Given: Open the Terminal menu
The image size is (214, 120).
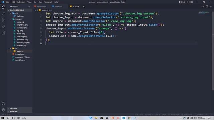Looking at the screenshot, I should point(48,2).
